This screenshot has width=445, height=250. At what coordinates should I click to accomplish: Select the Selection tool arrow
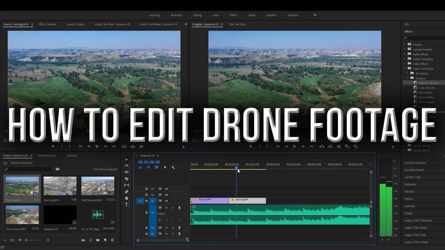127,159
